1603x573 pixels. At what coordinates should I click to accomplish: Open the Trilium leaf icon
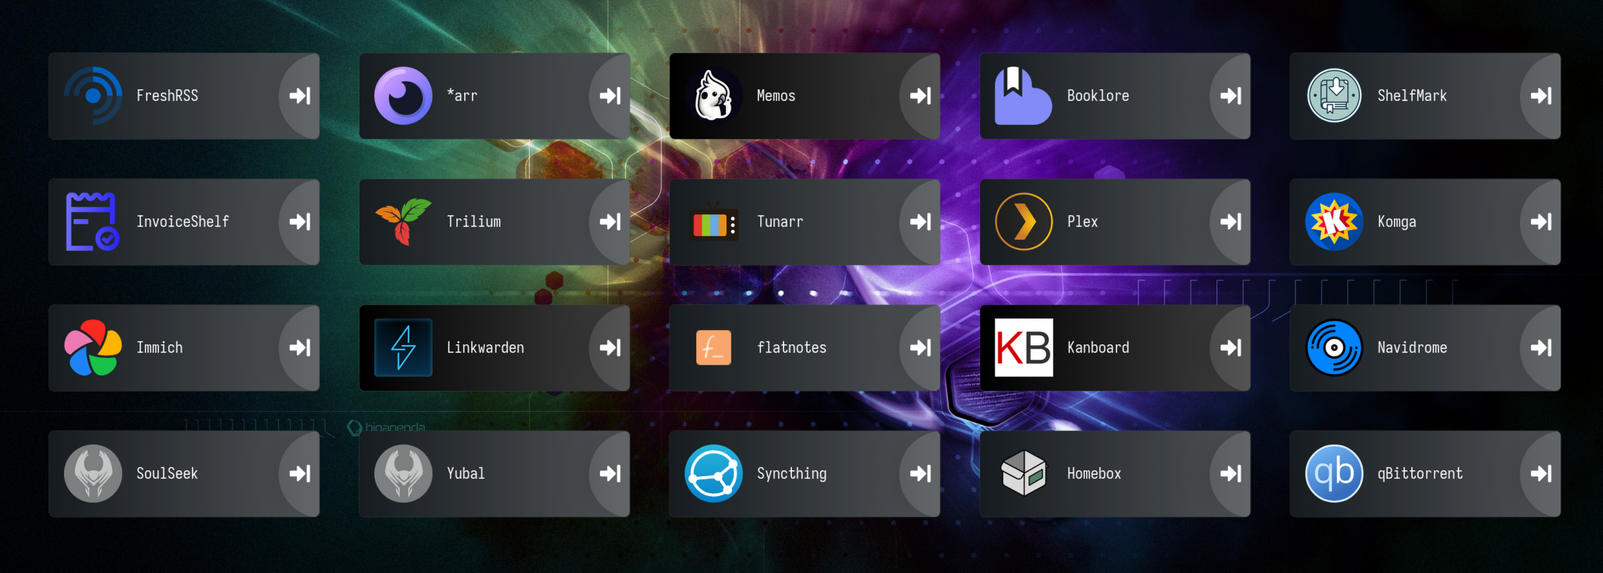point(403,222)
